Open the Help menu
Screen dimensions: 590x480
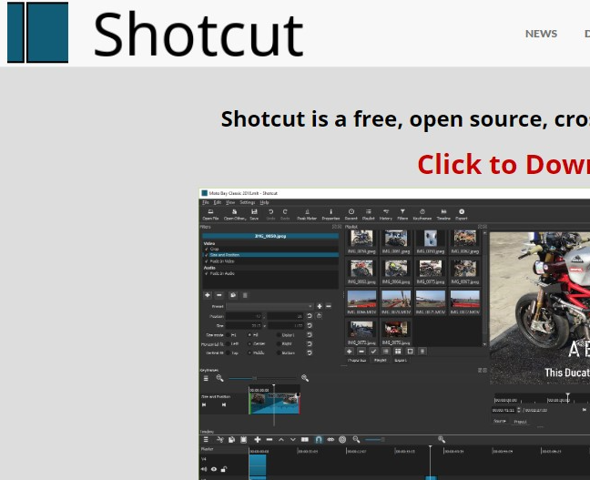265,202
